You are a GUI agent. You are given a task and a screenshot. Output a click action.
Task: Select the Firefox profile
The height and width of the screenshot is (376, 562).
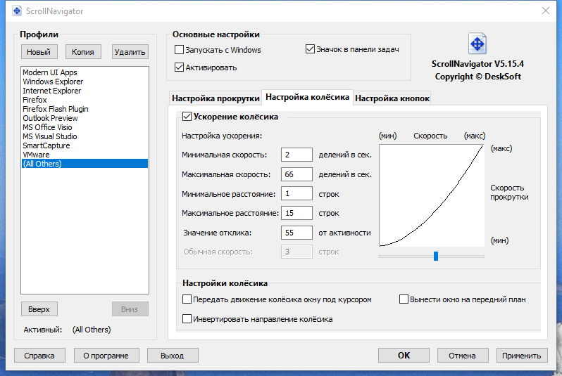[x=85, y=100]
